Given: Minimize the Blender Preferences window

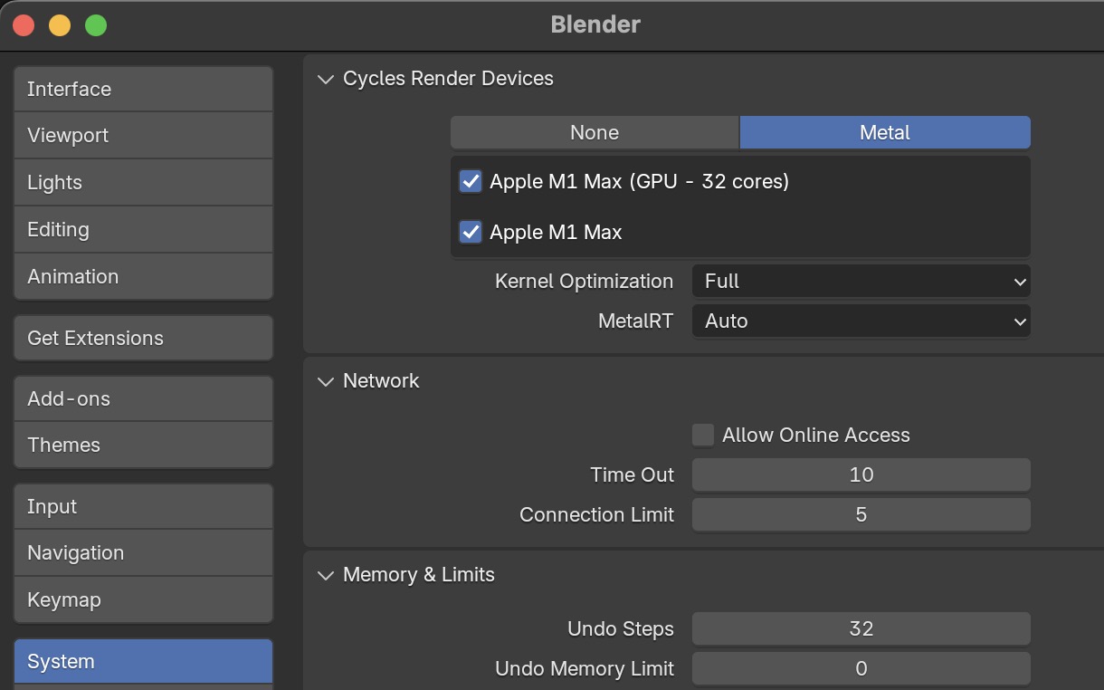Looking at the screenshot, I should 60,25.
